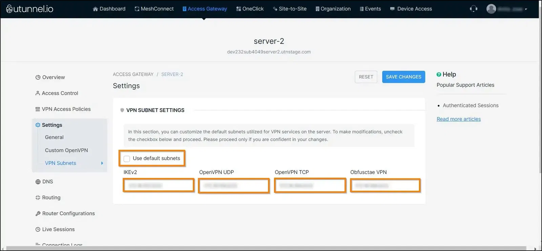Click the RESET button
This screenshot has width=542, height=251.
[366, 77]
